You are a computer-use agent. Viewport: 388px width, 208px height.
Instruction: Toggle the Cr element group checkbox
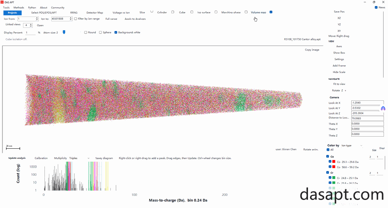pyautogui.click(x=328, y=173)
